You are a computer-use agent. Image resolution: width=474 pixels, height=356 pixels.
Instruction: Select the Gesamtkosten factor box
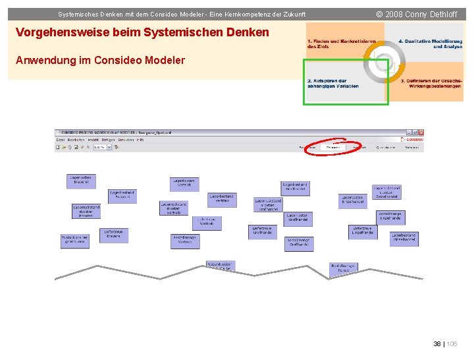coord(221,265)
